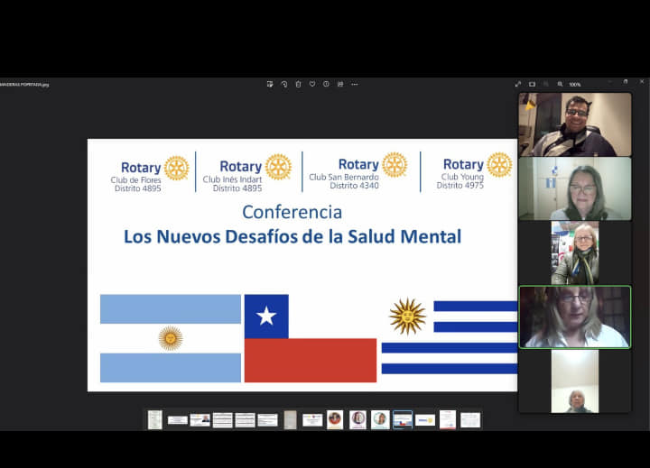Image resolution: width=650 pixels, height=468 pixels.
Task: Click the Rotary Club Young logo
Action: point(474,170)
